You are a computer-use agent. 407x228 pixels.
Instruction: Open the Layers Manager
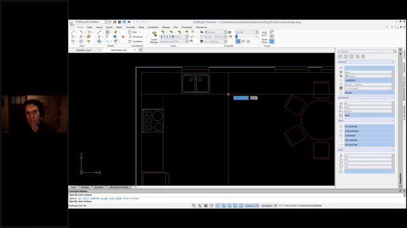pos(154,37)
